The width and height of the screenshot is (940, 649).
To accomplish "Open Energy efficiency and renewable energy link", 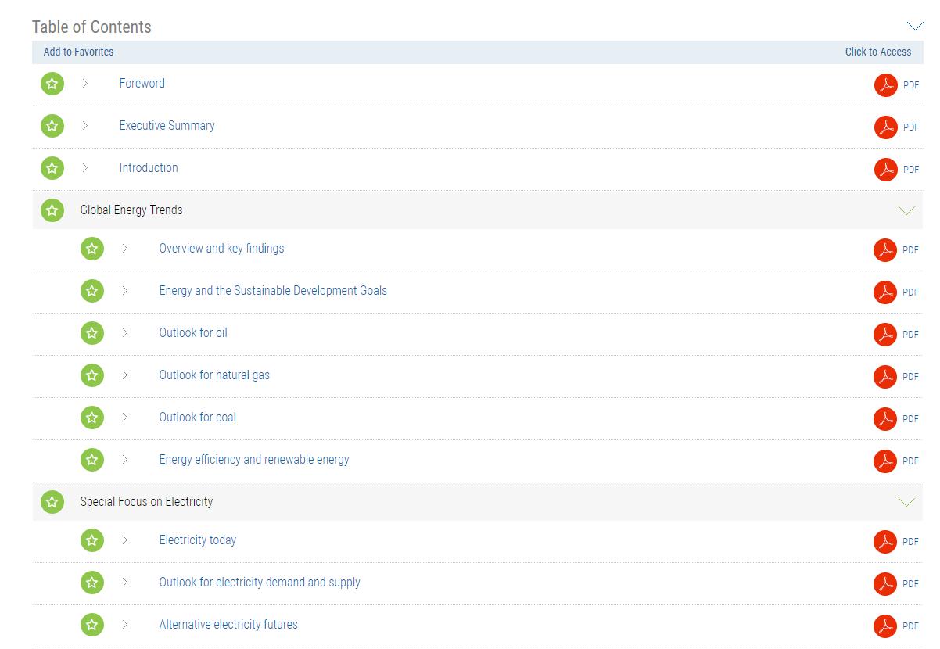I will tap(254, 459).
